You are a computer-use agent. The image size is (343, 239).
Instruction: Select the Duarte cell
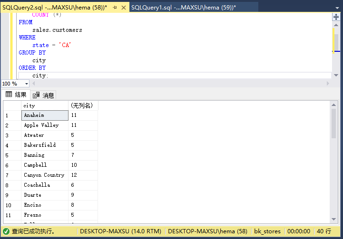[x=45, y=195]
